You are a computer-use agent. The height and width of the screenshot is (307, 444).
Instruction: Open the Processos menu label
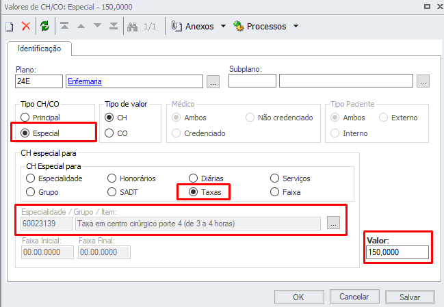[x=266, y=26]
